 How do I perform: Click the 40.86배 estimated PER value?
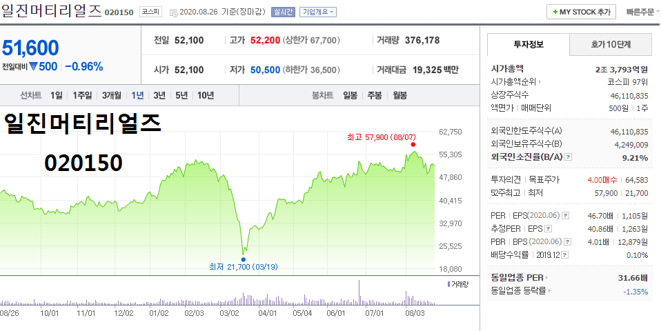click(600, 229)
